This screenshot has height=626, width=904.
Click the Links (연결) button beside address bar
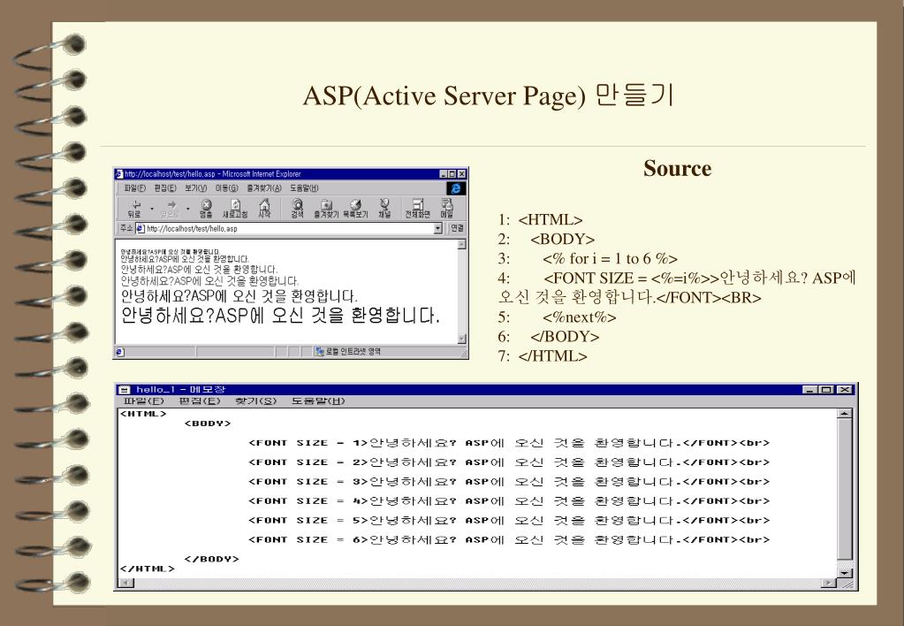[x=457, y=228]
